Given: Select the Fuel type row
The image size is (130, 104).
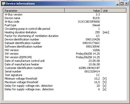Looking at the screenshot, I should 65,25.
